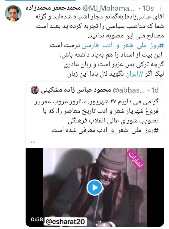The height and width of the screenshot is (229, 169).
Task: Click the @esharat20 watermark label
Action: 65,222
